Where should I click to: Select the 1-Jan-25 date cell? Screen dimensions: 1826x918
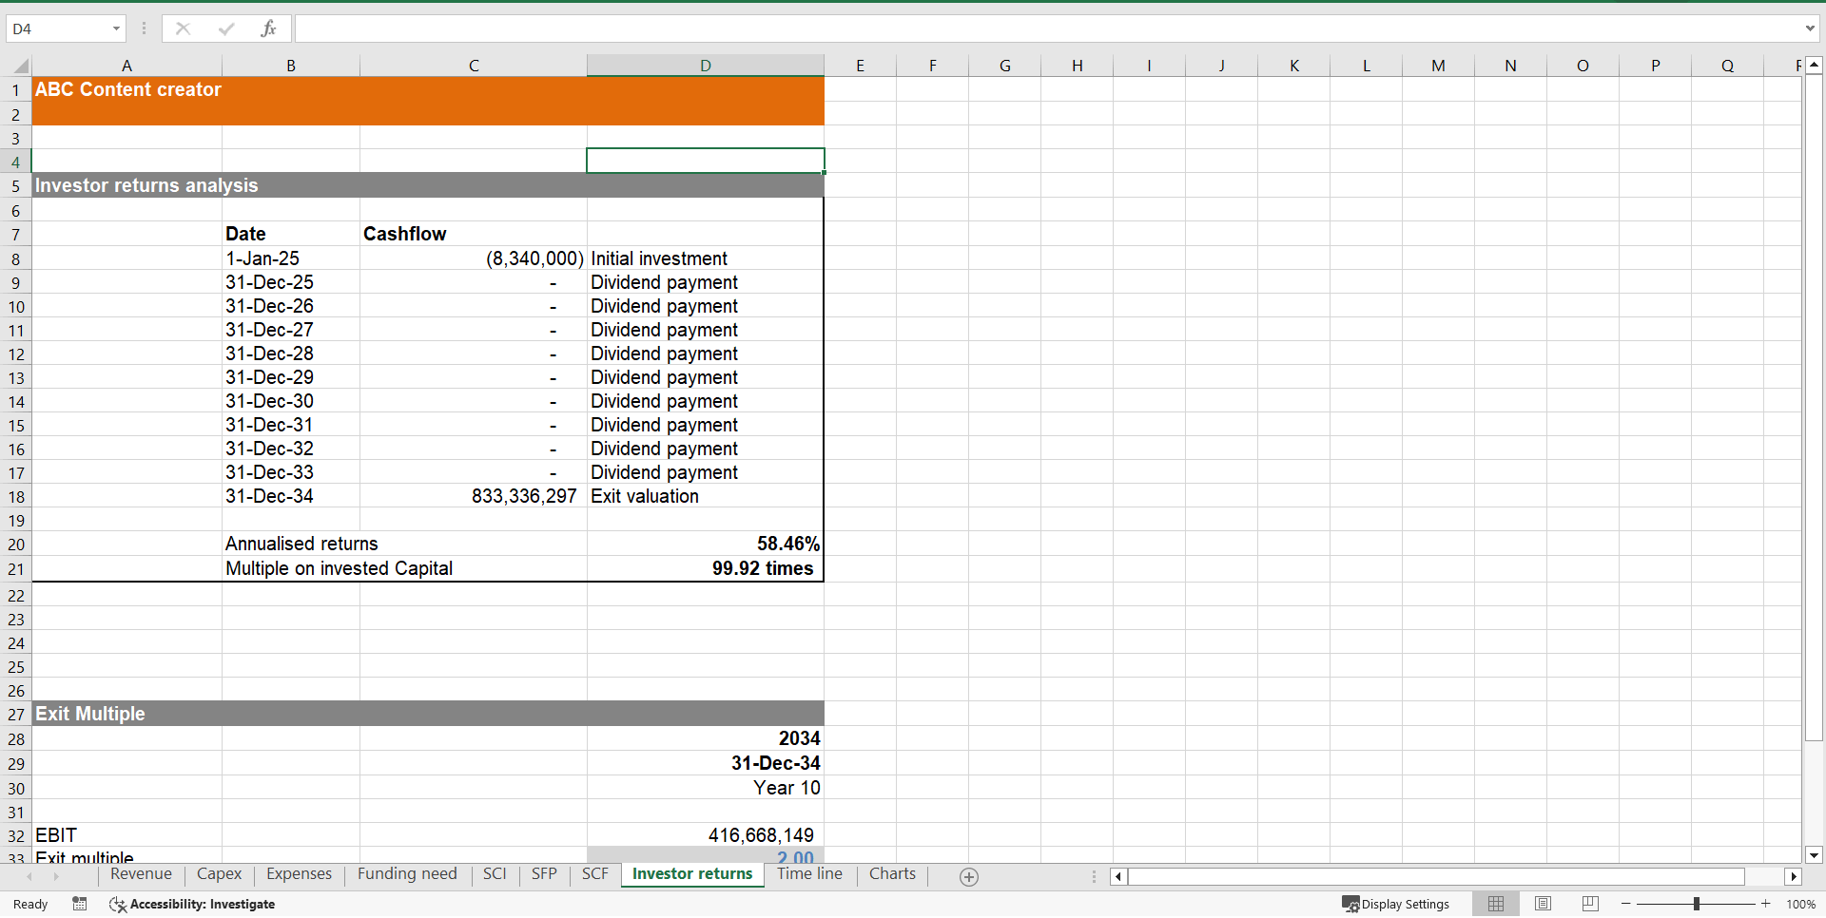pyautogui.click(x=291, y=258)
